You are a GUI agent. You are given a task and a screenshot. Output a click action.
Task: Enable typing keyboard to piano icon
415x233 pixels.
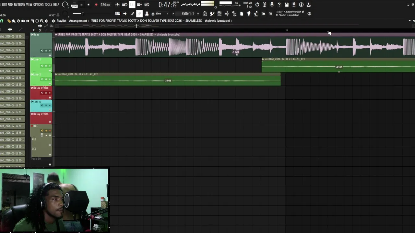pos(117,14)
